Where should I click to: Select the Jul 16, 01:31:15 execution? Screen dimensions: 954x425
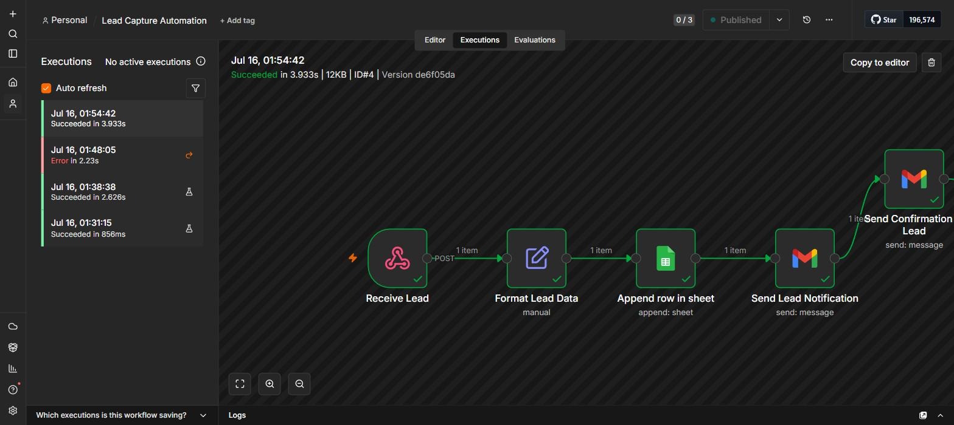coord(122,228)
